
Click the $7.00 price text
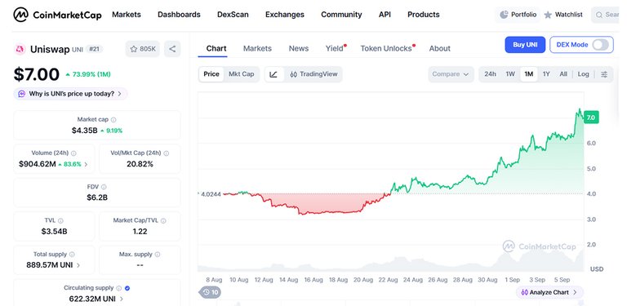[37, 74]
